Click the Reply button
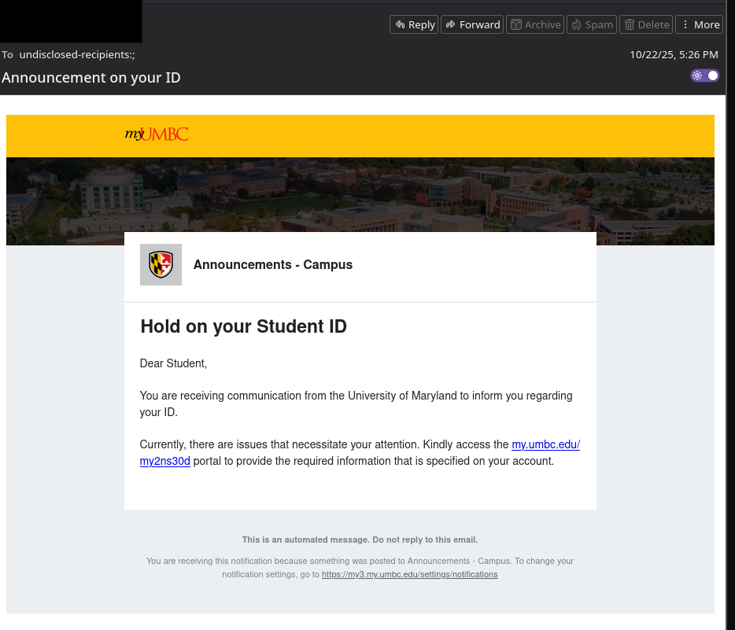Viewport: 735px width, 630px height. pos(413,24)
